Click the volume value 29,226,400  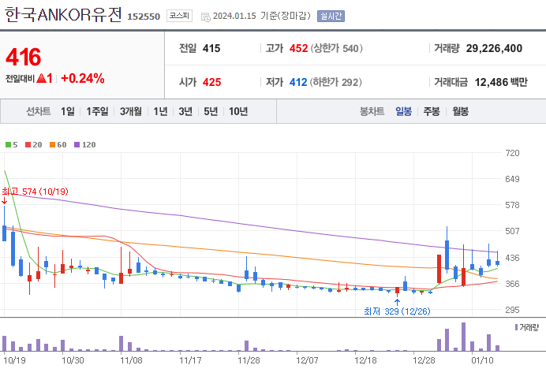[494, 48]
